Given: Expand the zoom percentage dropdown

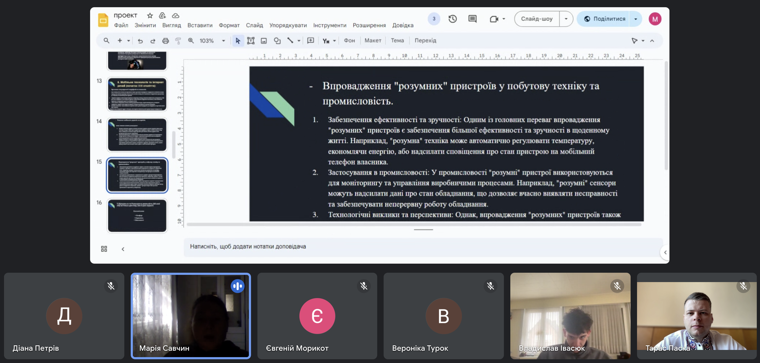Looking at the screenshot, I should 223,41.
